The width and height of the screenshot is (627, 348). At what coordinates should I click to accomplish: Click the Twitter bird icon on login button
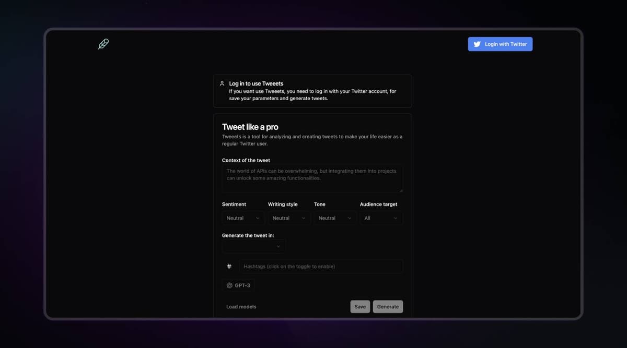[477, 44]
